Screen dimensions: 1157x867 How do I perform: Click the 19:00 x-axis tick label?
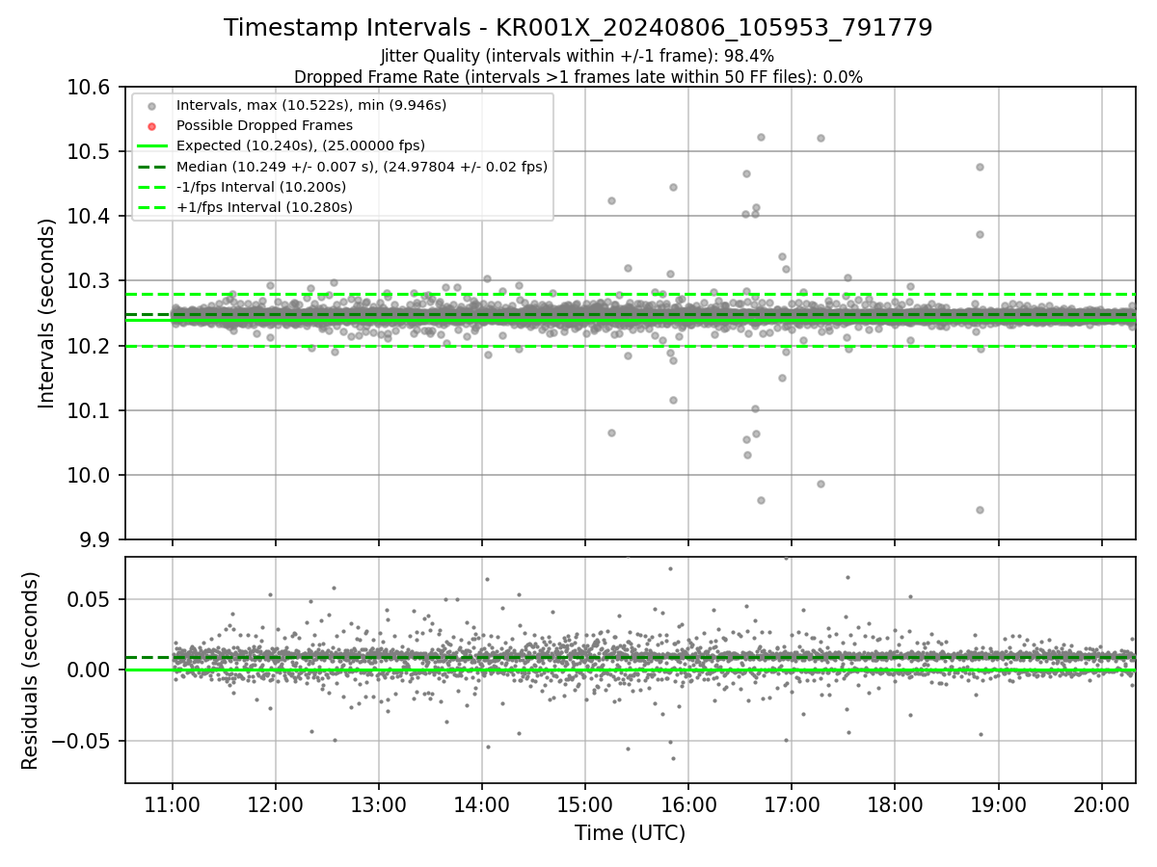998,803
